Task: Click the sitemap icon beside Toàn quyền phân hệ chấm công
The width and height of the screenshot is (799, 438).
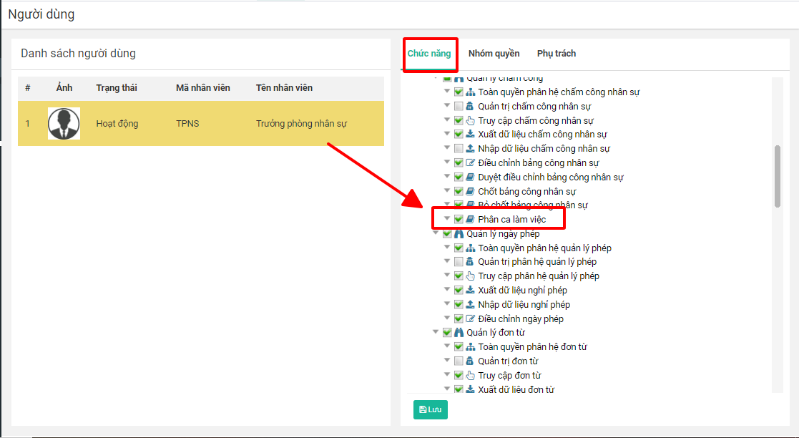Action: click(x=470, y=92)
